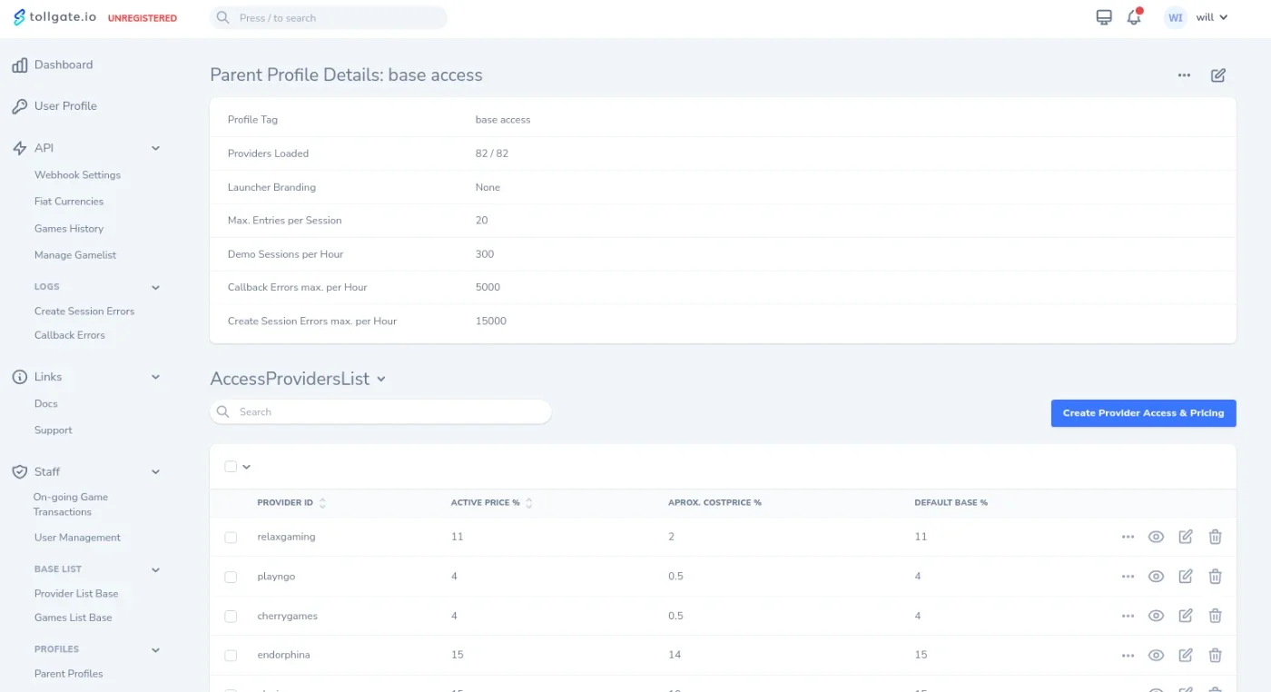The image size is (1271, 692).
Task: Open the Parent Profiles link
Action: point(68,674)
